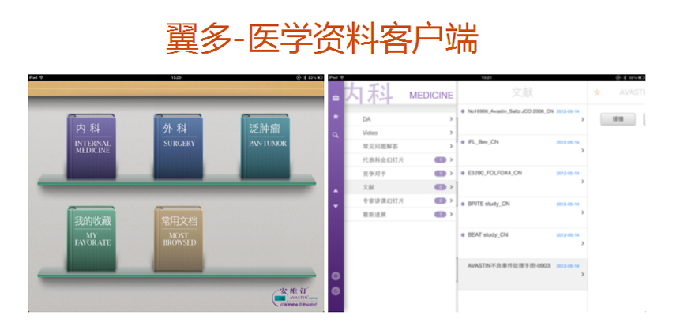Screen dimensions: 684x330
Task: Tap the briefcase icon in purple sidebar
Action: tap(336, 98)
